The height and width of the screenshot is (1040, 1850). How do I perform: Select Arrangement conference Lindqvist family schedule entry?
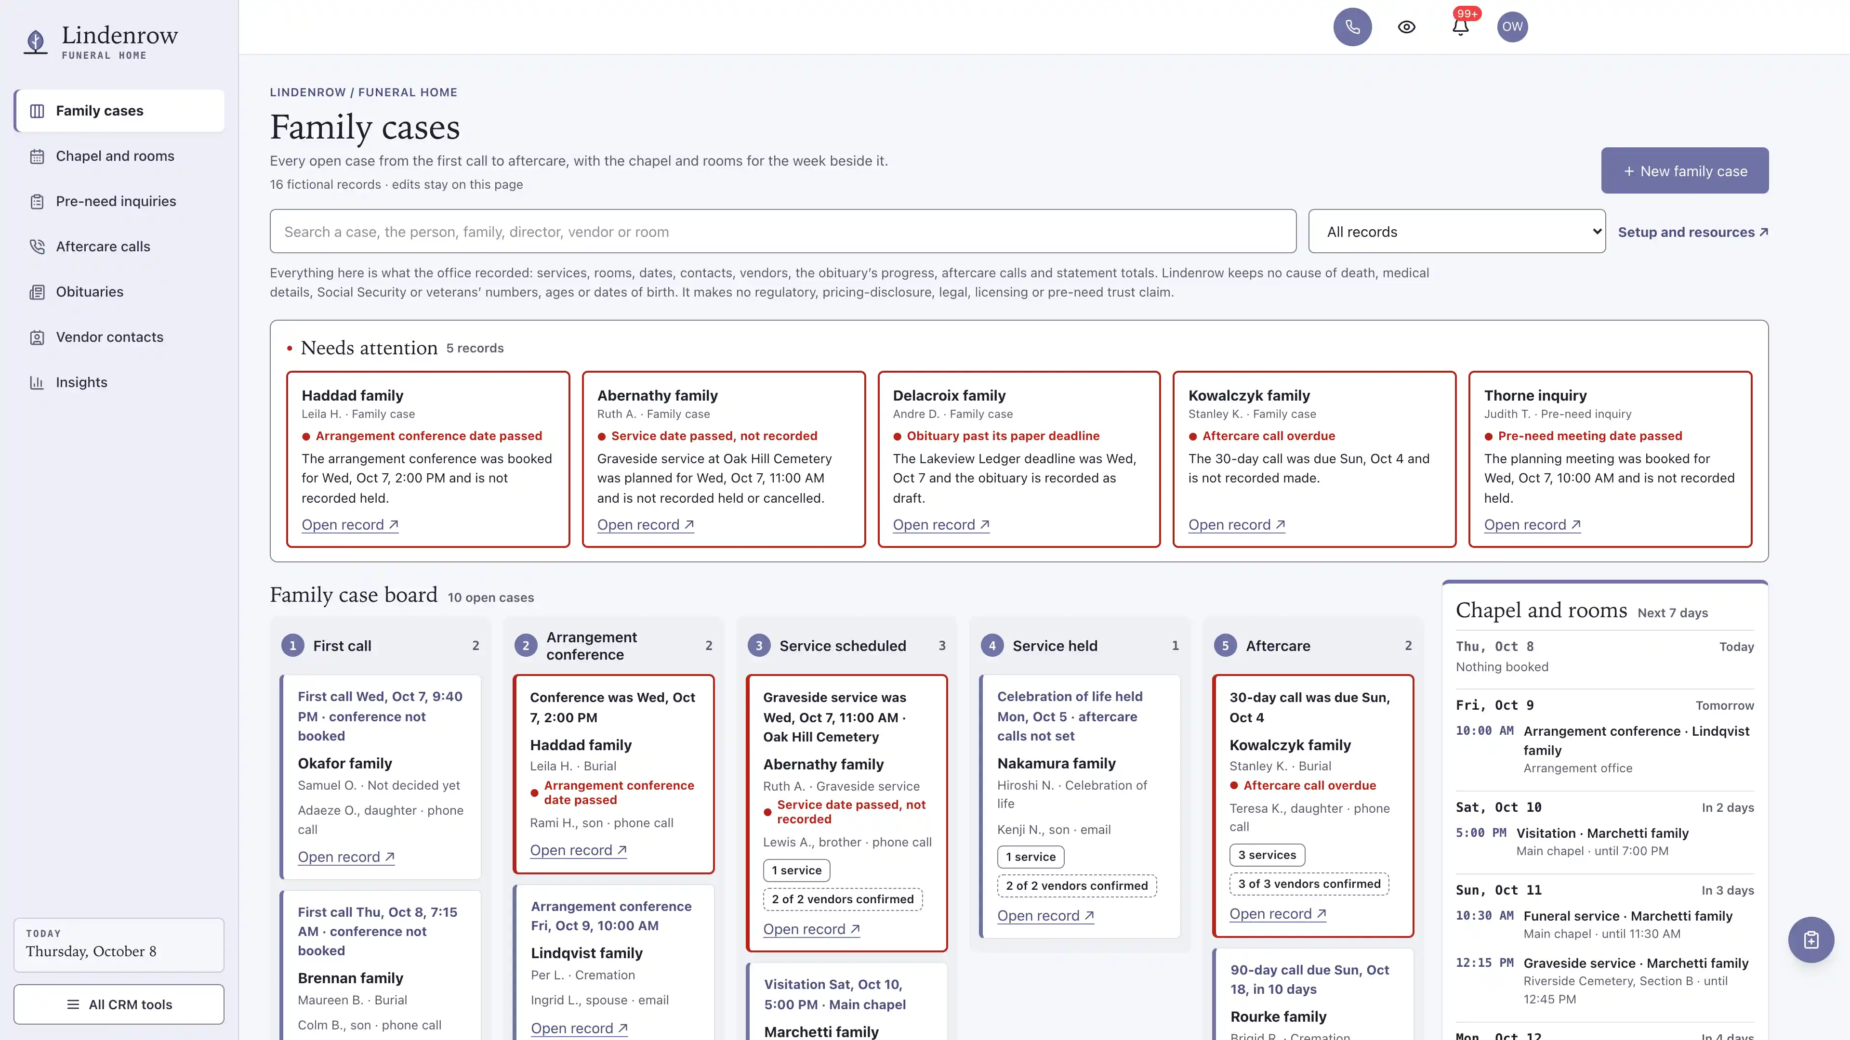click(1604, 749)
